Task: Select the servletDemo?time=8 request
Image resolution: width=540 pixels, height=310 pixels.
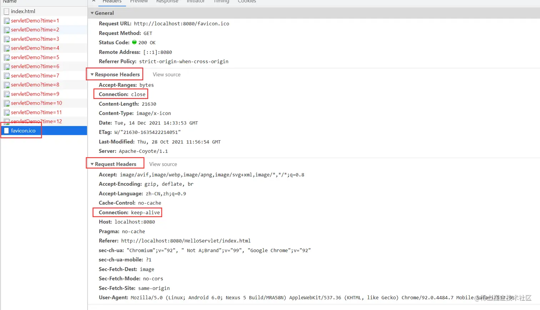Action: [x=44, y=85]
